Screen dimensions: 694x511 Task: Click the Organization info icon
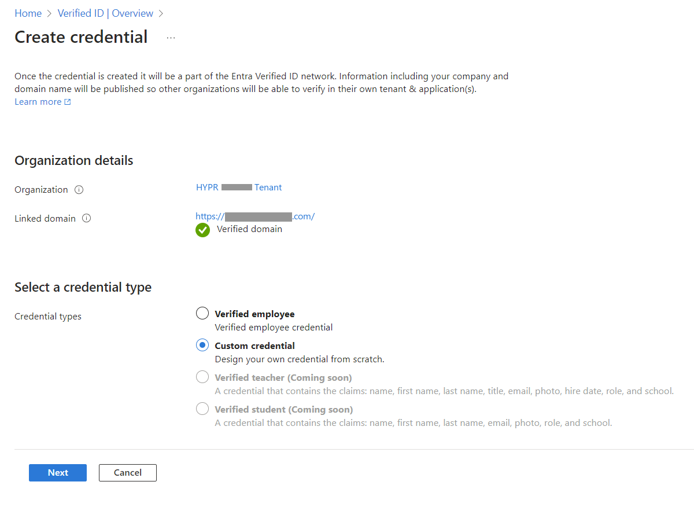79,190
